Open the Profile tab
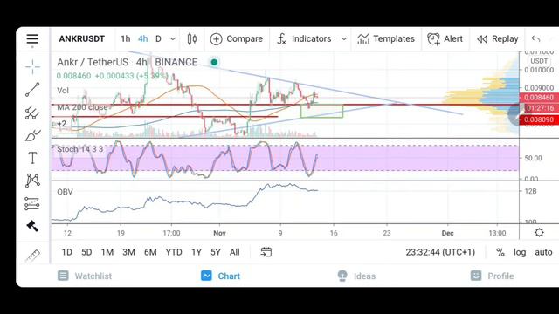The image size is (559, 314). point(493,276)
